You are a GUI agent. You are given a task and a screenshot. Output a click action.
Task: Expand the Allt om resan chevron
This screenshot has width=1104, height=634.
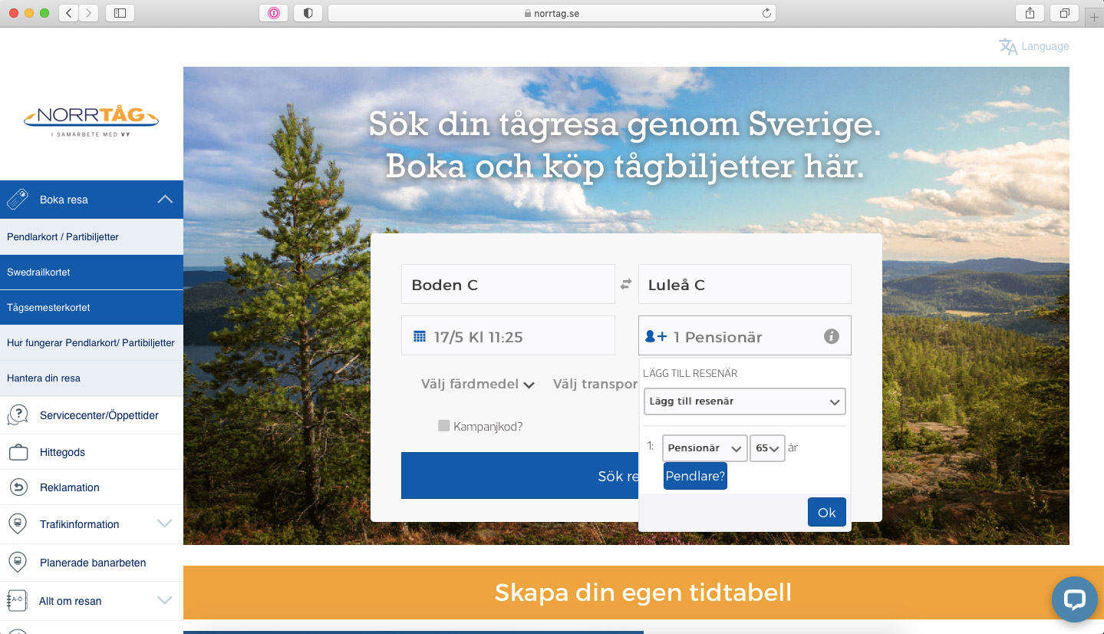tap(165, 600)
